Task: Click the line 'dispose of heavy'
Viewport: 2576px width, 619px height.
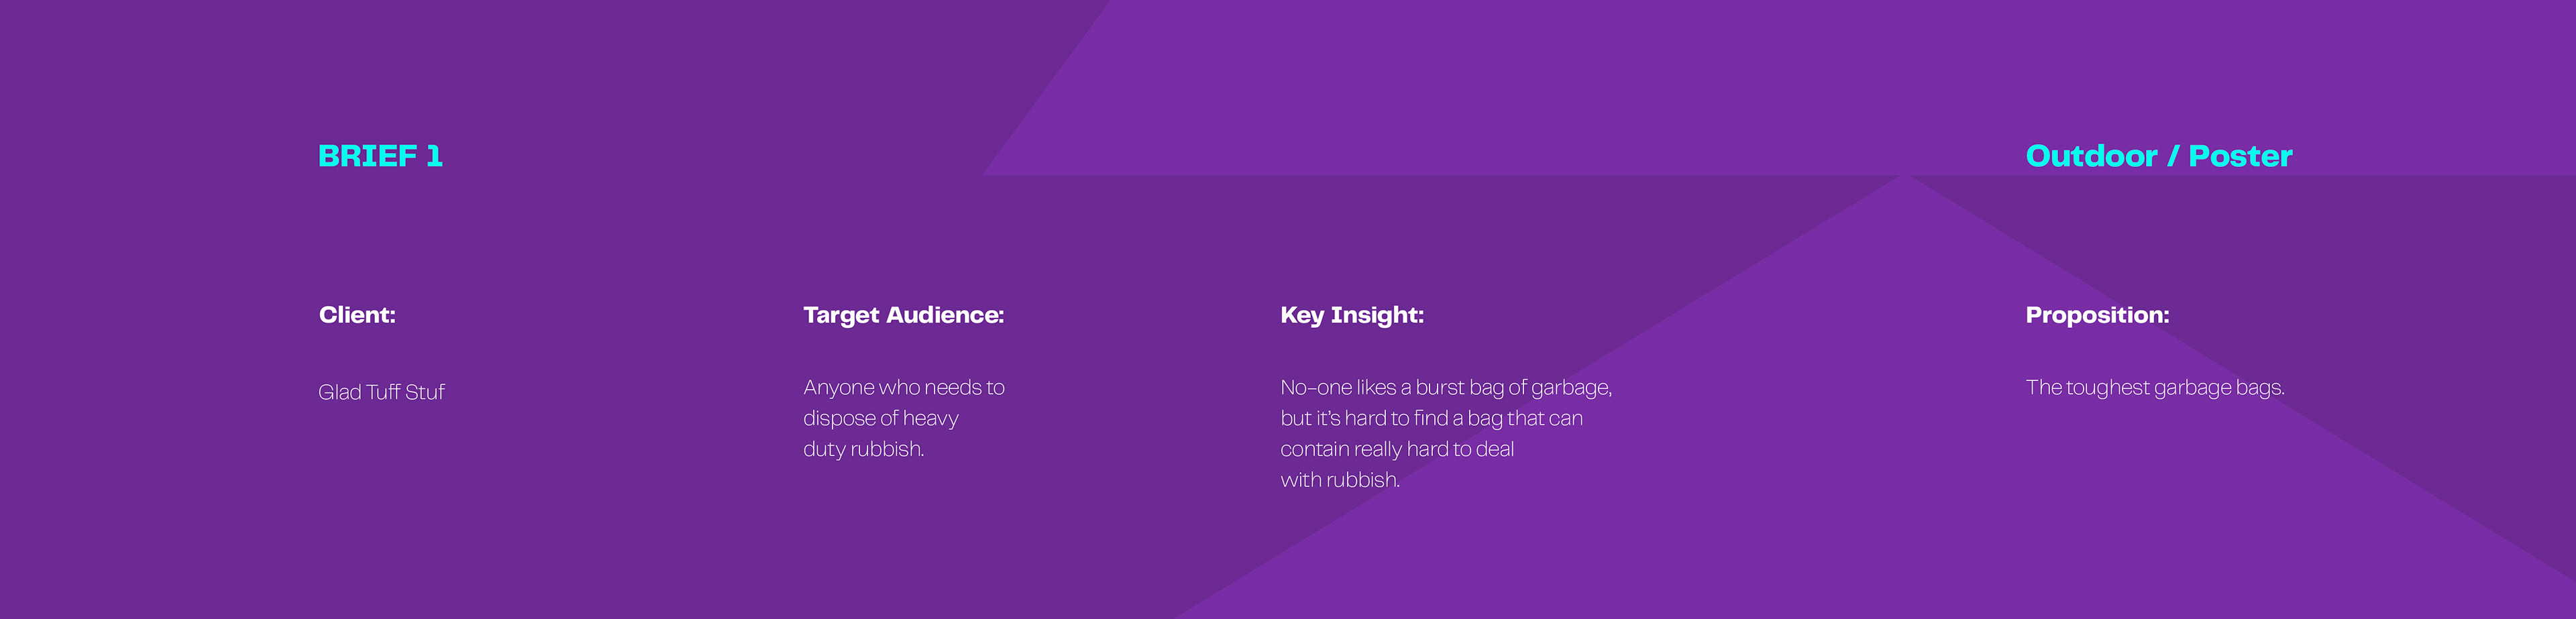Action: (x=880, y=418)
